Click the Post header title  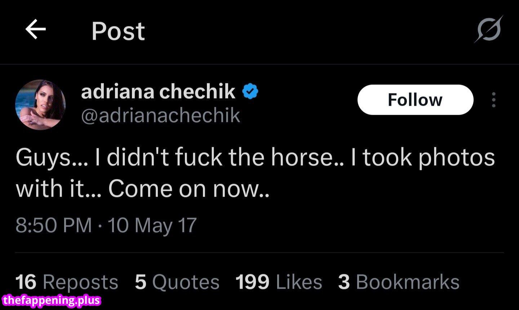(118, 31)
